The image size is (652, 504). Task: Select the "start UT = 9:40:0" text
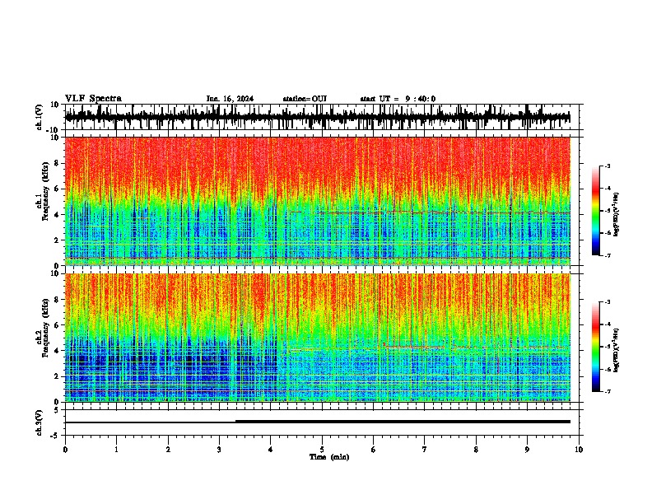pyautogui.click(x=398, y=99)
